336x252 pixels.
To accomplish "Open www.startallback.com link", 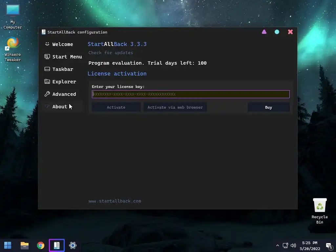I will click(x=115, y=201).
